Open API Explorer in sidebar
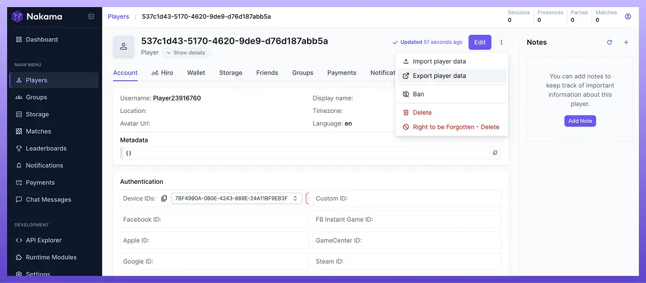 pyautogui.click(x=54, y=240)
